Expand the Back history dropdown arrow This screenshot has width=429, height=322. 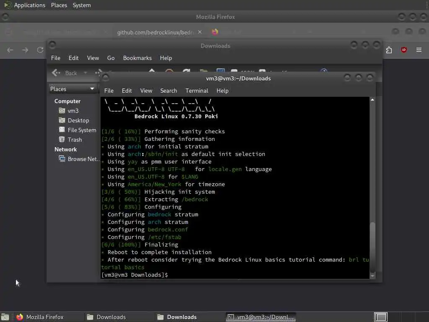click(x=85, y=73)
